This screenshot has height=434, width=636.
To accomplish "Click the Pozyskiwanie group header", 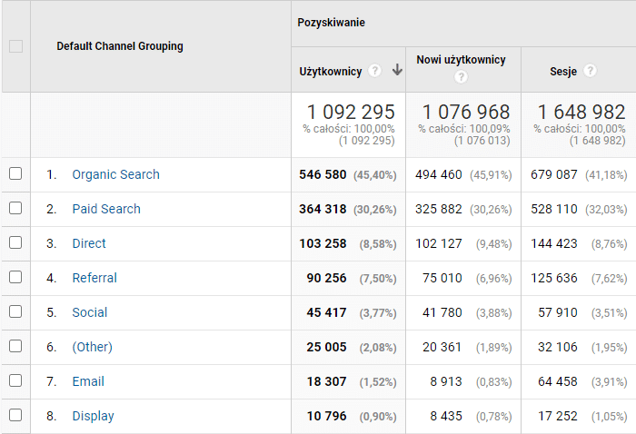I will tap(331, 23).
